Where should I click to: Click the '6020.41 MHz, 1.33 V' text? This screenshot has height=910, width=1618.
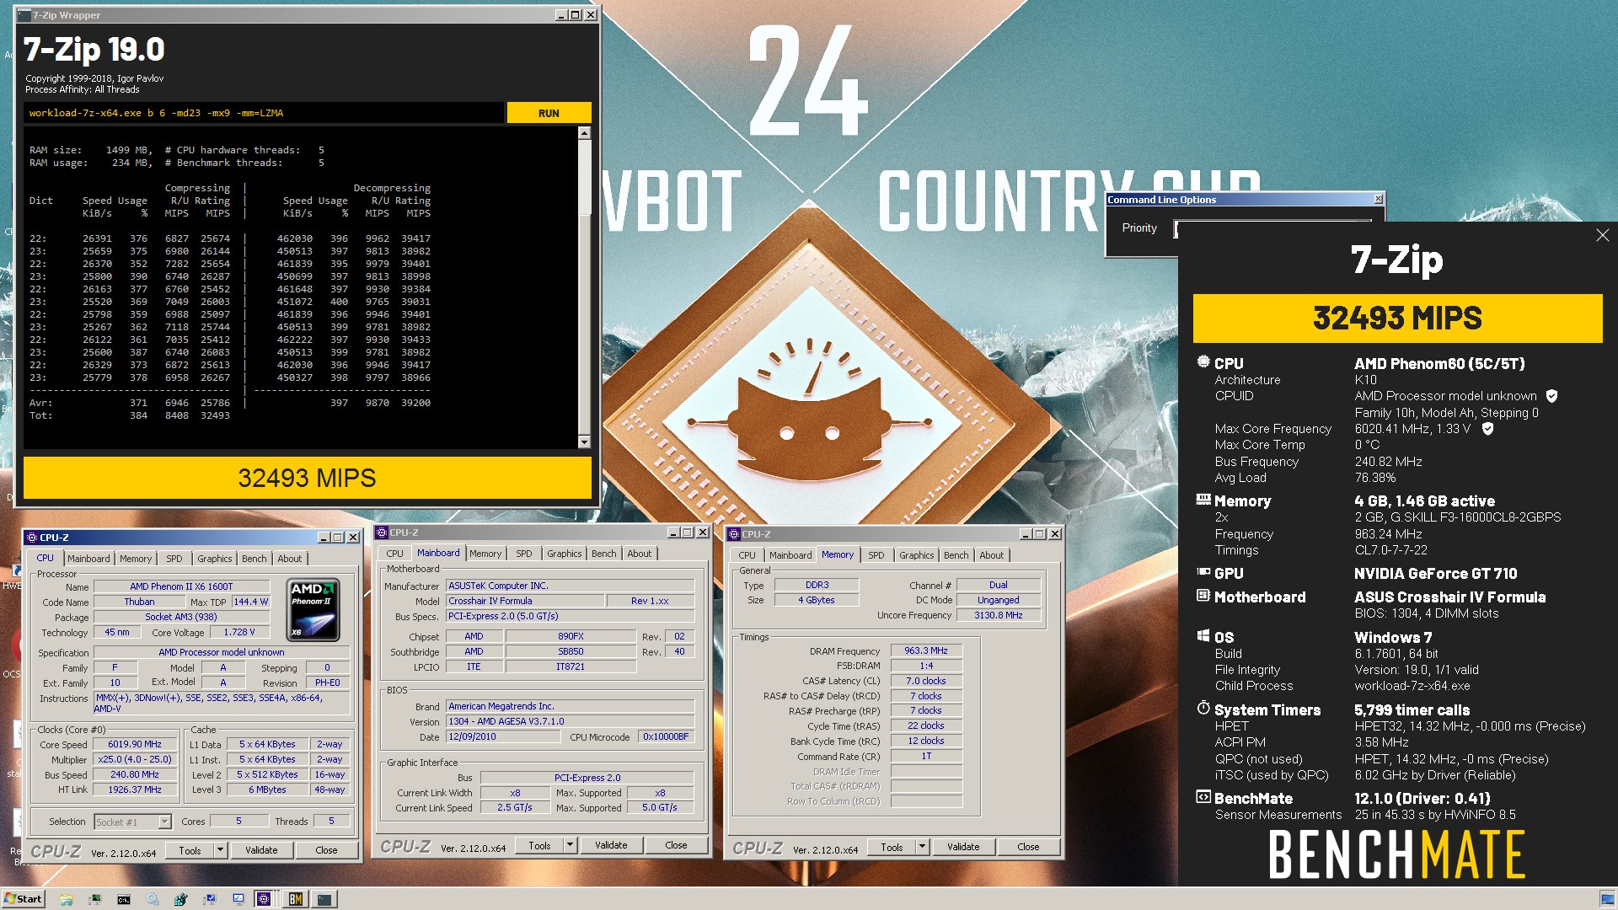(1412, 429)
